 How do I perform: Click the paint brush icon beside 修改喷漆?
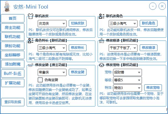(101, 41)
